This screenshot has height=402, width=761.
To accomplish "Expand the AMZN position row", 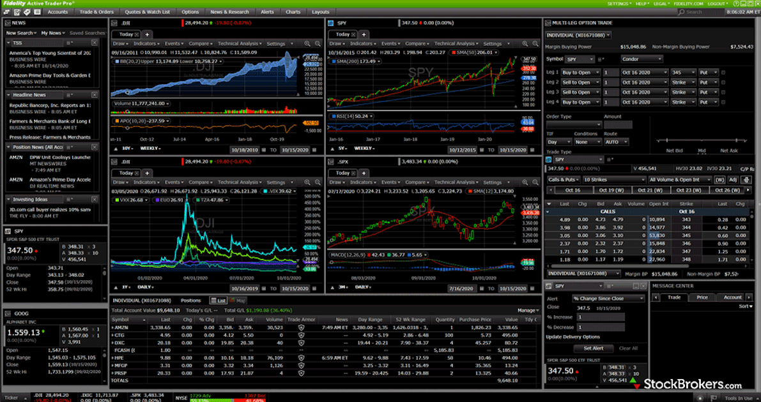I will (112, 328).
